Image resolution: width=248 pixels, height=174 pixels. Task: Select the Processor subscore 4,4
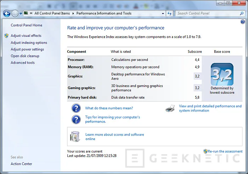click(x=197, y=60)
